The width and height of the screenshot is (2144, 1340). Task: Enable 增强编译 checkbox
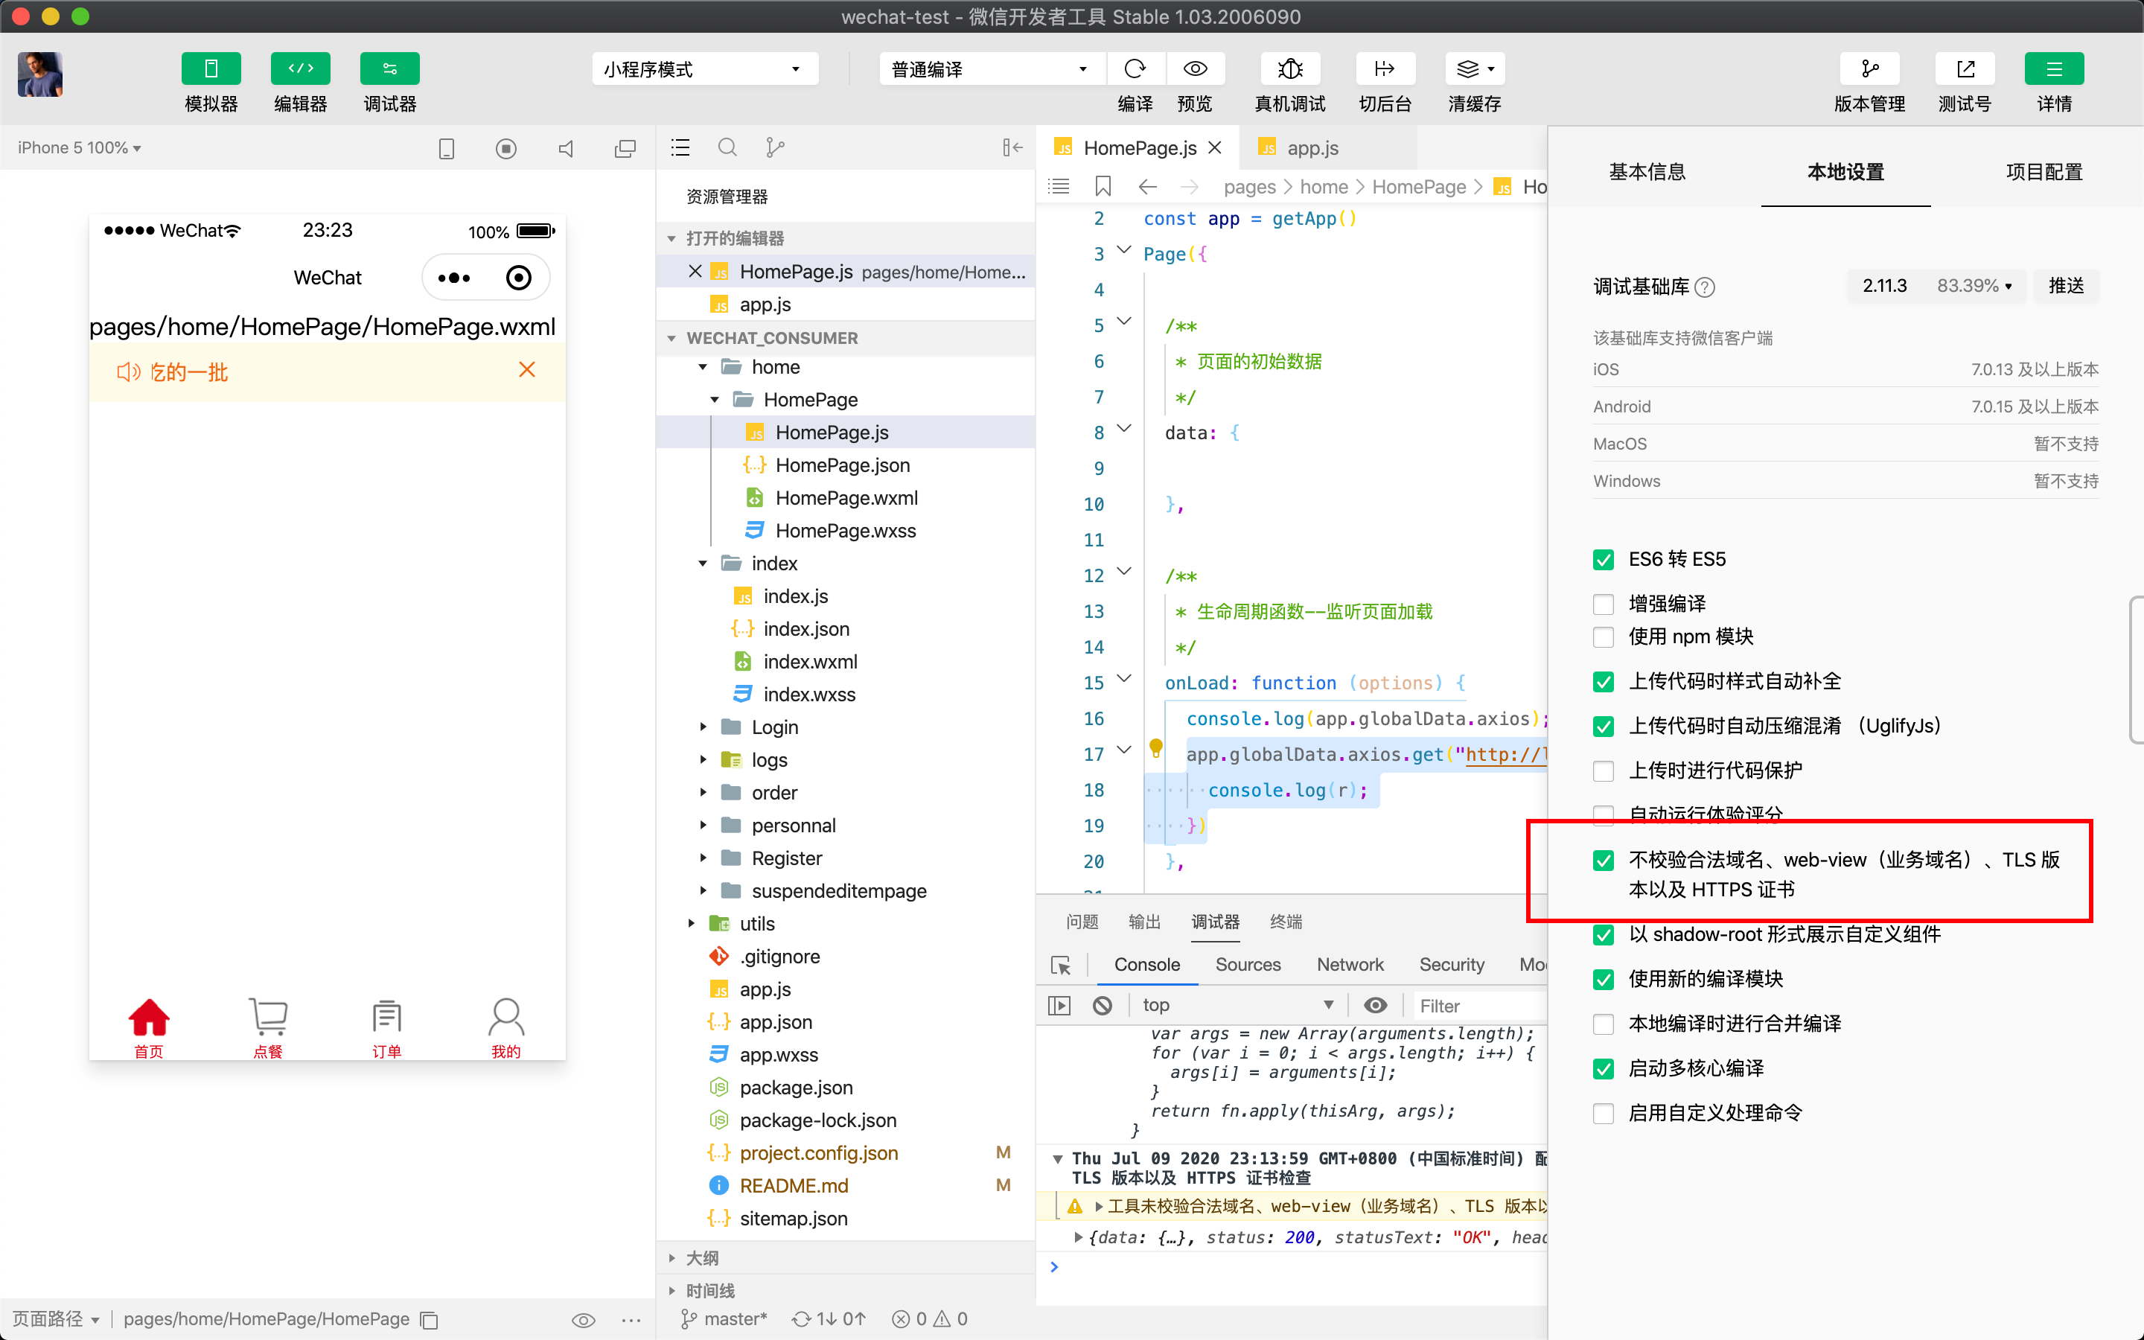point(1604,604)
